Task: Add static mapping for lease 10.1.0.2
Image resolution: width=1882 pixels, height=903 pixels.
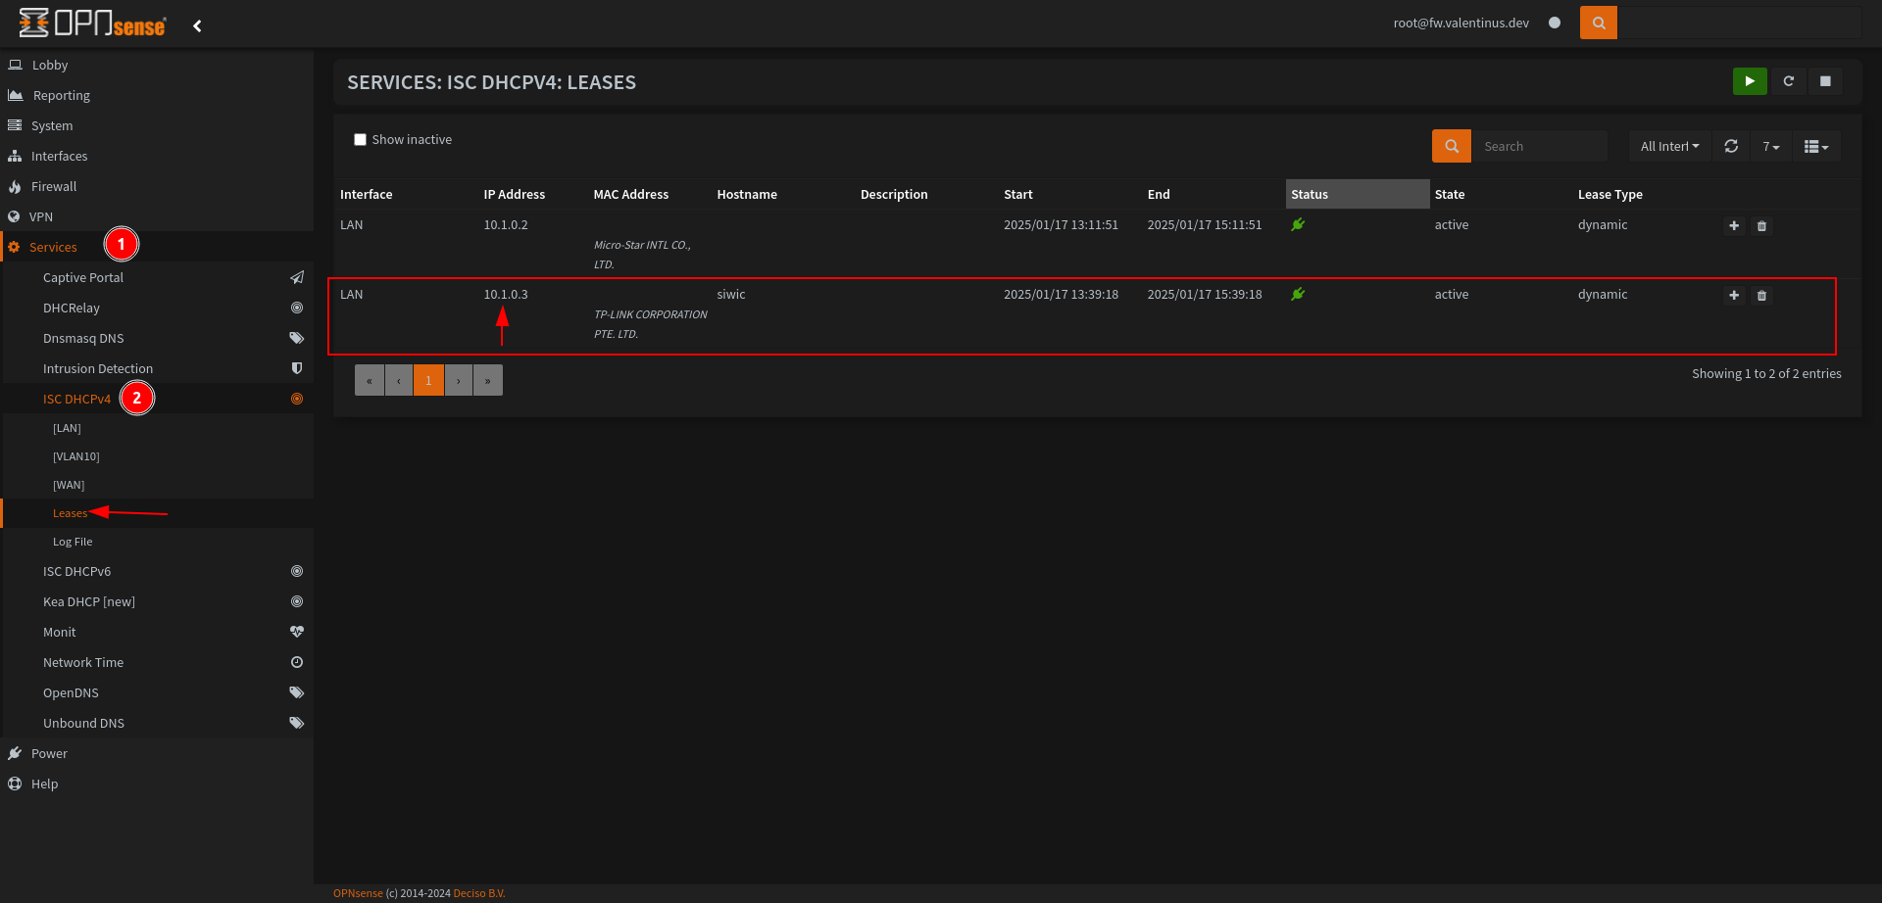Action: tap(1734, 226)
